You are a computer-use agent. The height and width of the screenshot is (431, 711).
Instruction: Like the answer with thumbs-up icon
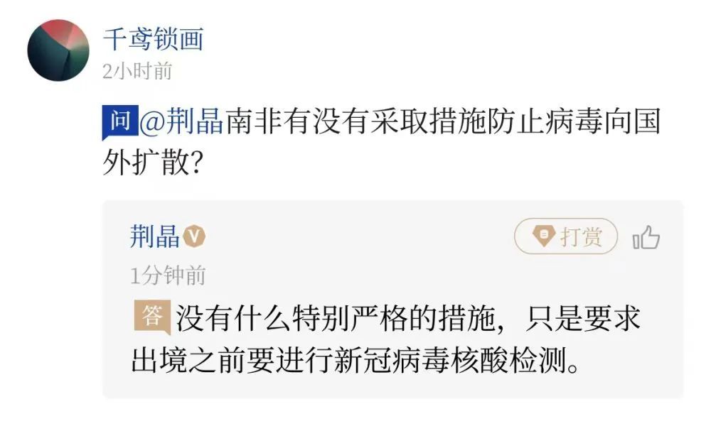point(646,239)
